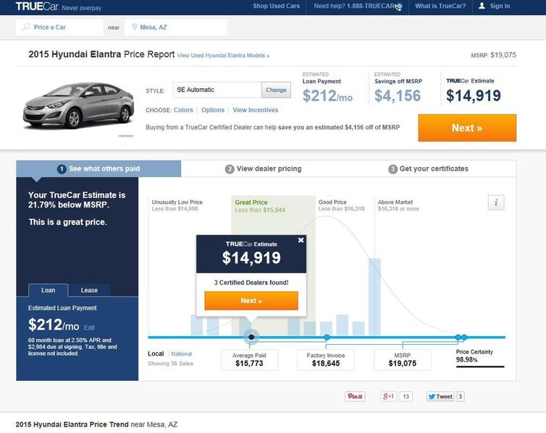Click the Above Market label
This screenshot has width=546, height=433.
click(395, 202)
